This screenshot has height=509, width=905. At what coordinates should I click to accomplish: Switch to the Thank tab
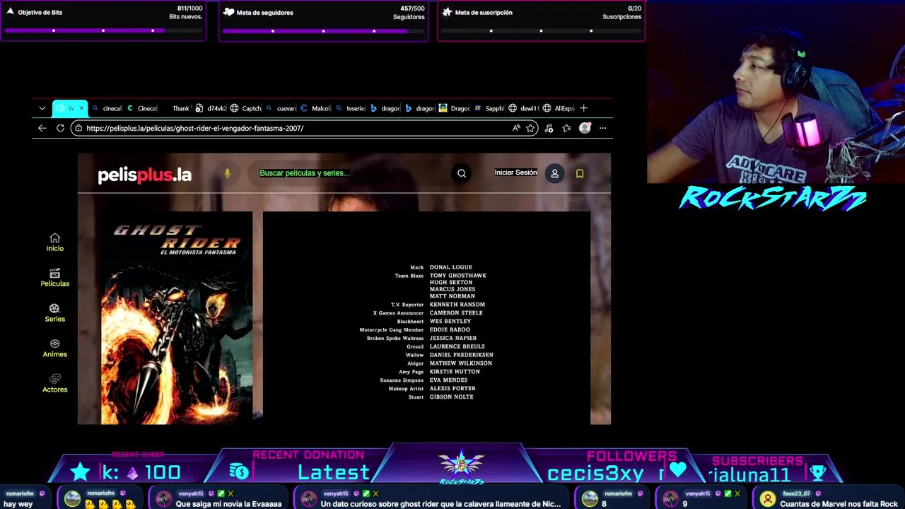[175, 108]
